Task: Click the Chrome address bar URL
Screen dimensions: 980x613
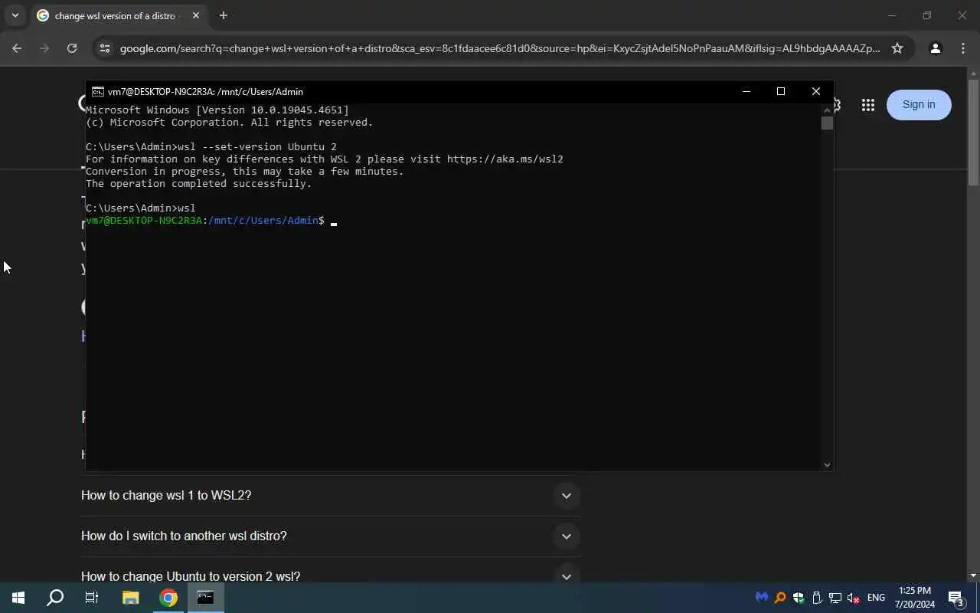Action: [500, 48]
